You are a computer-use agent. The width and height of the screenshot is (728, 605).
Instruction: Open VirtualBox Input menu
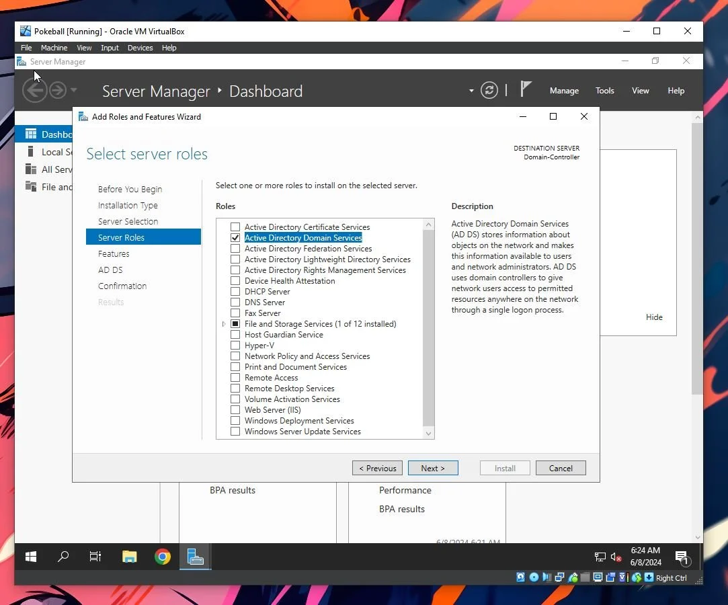click(x=110, y=48)
